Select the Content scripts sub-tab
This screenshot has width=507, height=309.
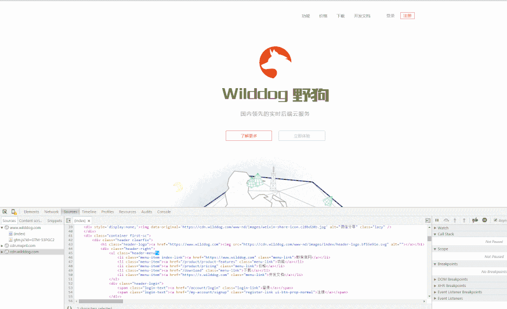(30, 220)
